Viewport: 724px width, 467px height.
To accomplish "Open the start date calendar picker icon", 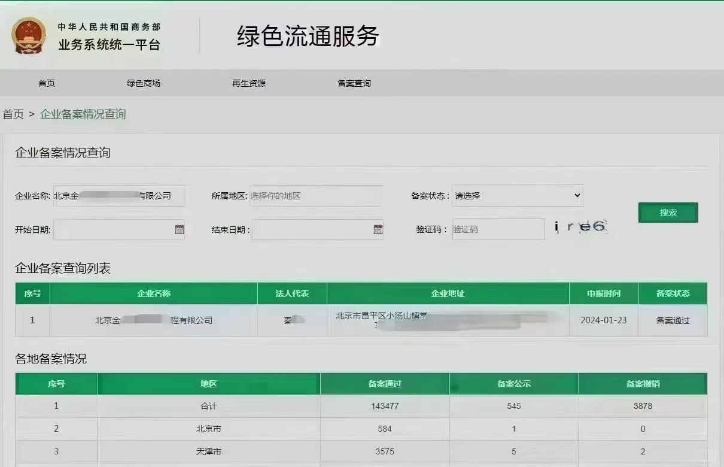I will [x=179, y=229].
